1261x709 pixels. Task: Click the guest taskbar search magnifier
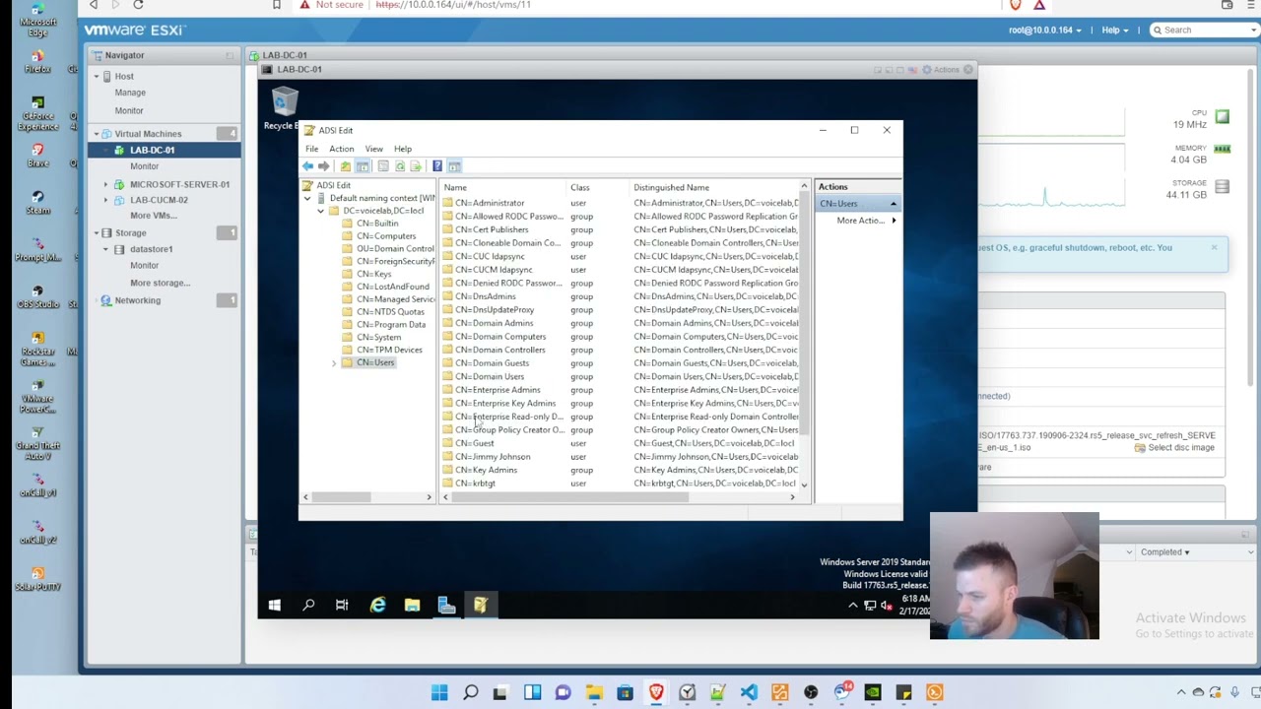pyautogui.click(x=308, y=605)
